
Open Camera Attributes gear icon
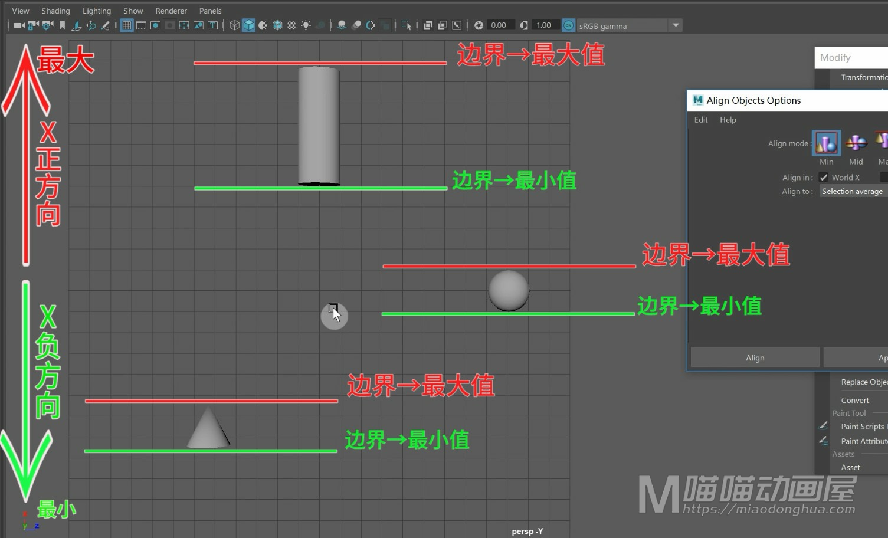pyautogui.click(x=48, y=25)
